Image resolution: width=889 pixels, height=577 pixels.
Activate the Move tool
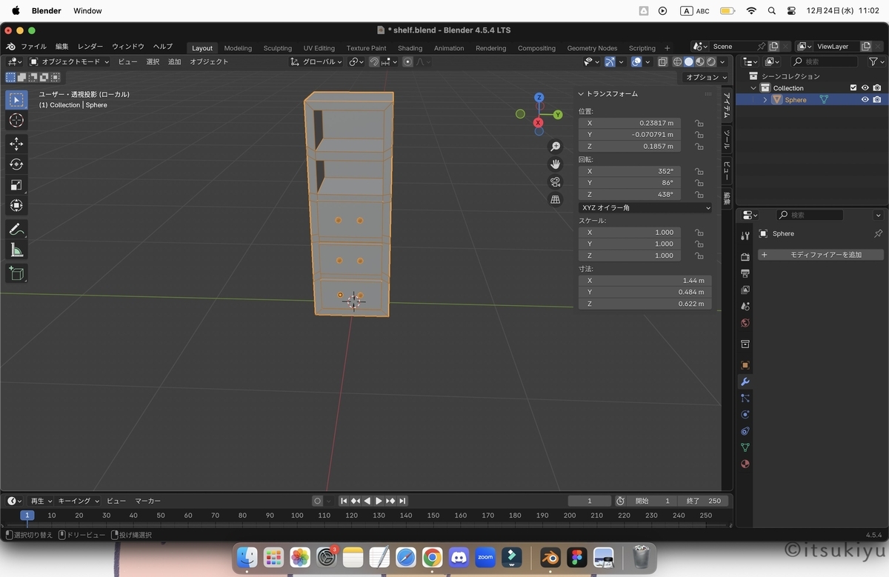click(x=16, y=144)
